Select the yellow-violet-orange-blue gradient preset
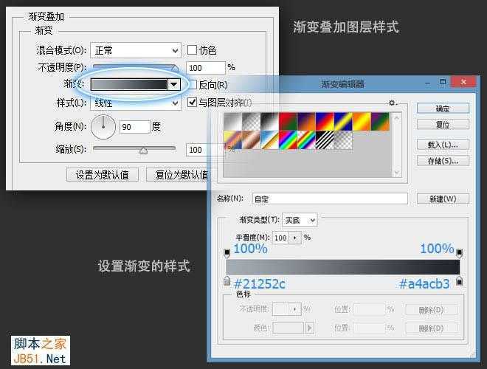Viewport: 487px width, 369px height. point(233,139)
